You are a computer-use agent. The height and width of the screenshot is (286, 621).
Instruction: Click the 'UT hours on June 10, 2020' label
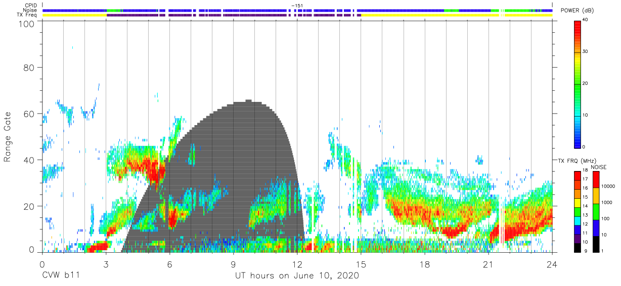coord(297,276)
